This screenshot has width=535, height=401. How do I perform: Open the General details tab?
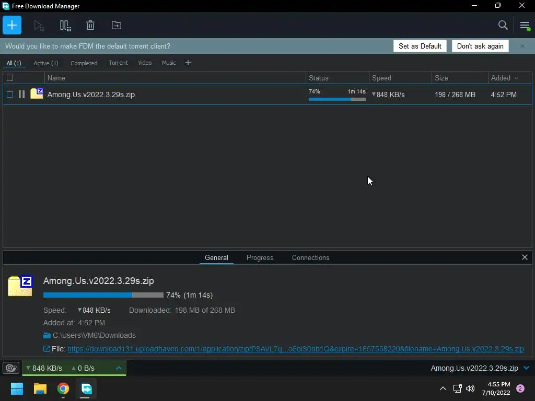click(216, 258)
